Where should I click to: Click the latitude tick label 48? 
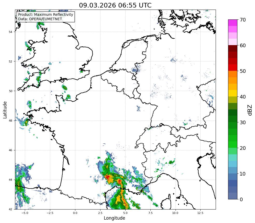[10, 121]
